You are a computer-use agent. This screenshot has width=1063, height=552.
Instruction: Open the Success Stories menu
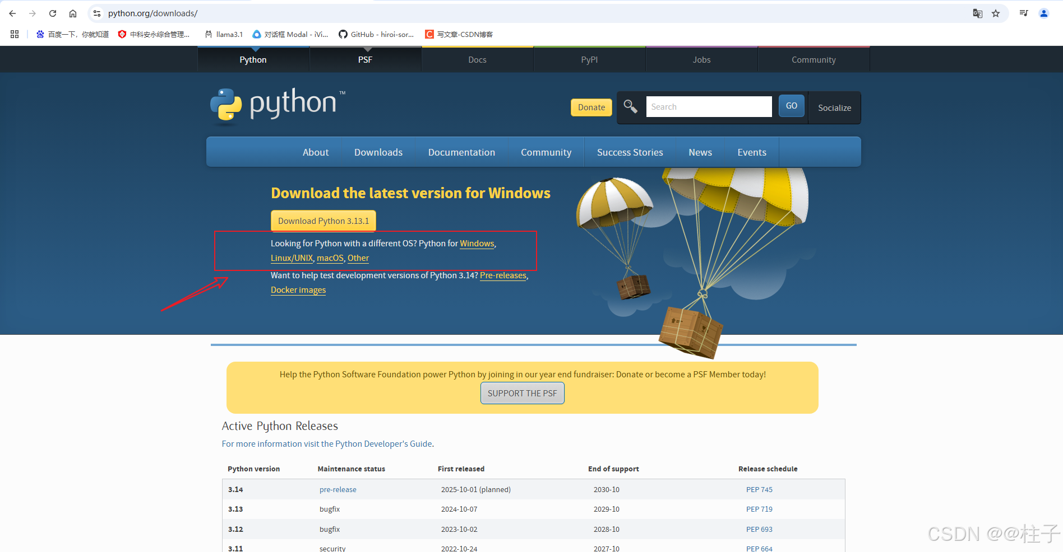(630, 152)
